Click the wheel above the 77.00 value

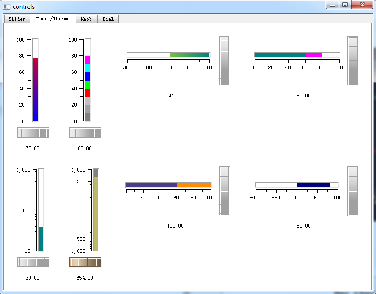pyautogui.click(x=32, y=133)
